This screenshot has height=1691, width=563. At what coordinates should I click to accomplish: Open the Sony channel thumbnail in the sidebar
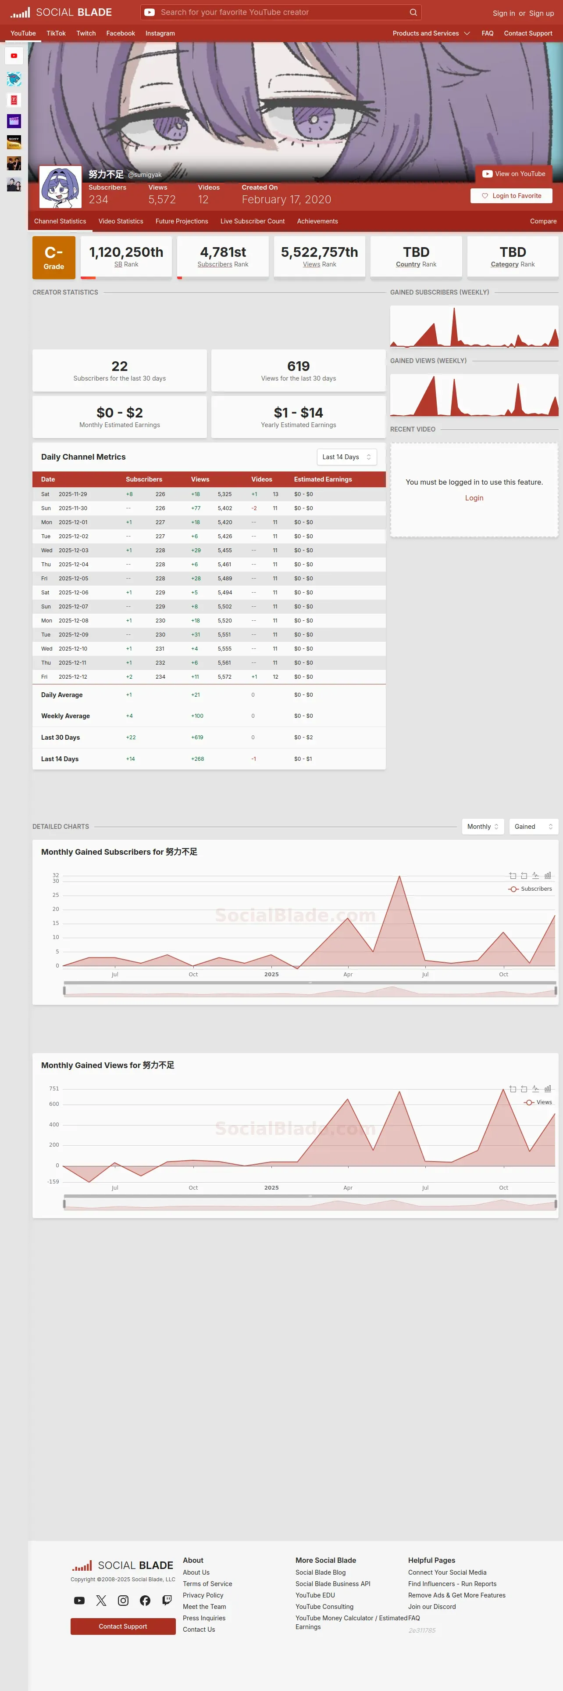14,142
